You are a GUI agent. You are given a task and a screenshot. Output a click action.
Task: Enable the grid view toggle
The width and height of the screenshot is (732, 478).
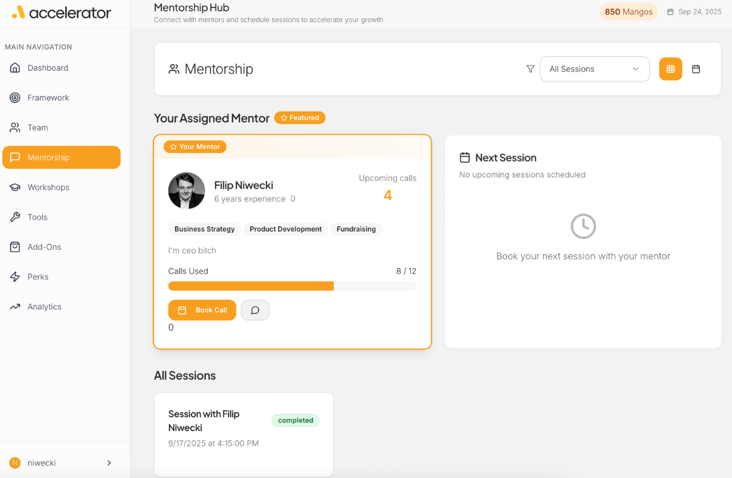pyautogui.click(x=670, y=69)
